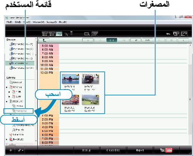Click the Backup button
Viewport: 193px width, 156px height.
pos(86,150)
